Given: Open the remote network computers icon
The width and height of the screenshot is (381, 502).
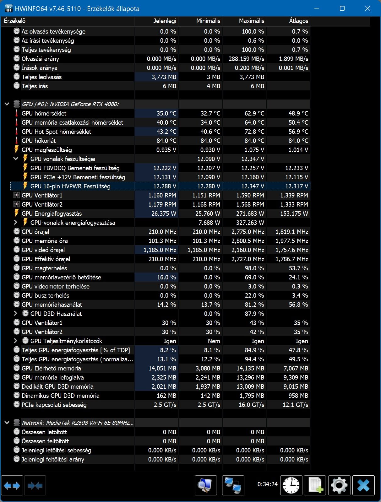Looking at the screenshot, I should (233, 485).
